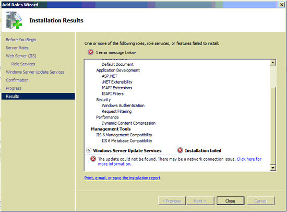Click the Close button
Screen dimensions: 287x212
coord(231,201)
